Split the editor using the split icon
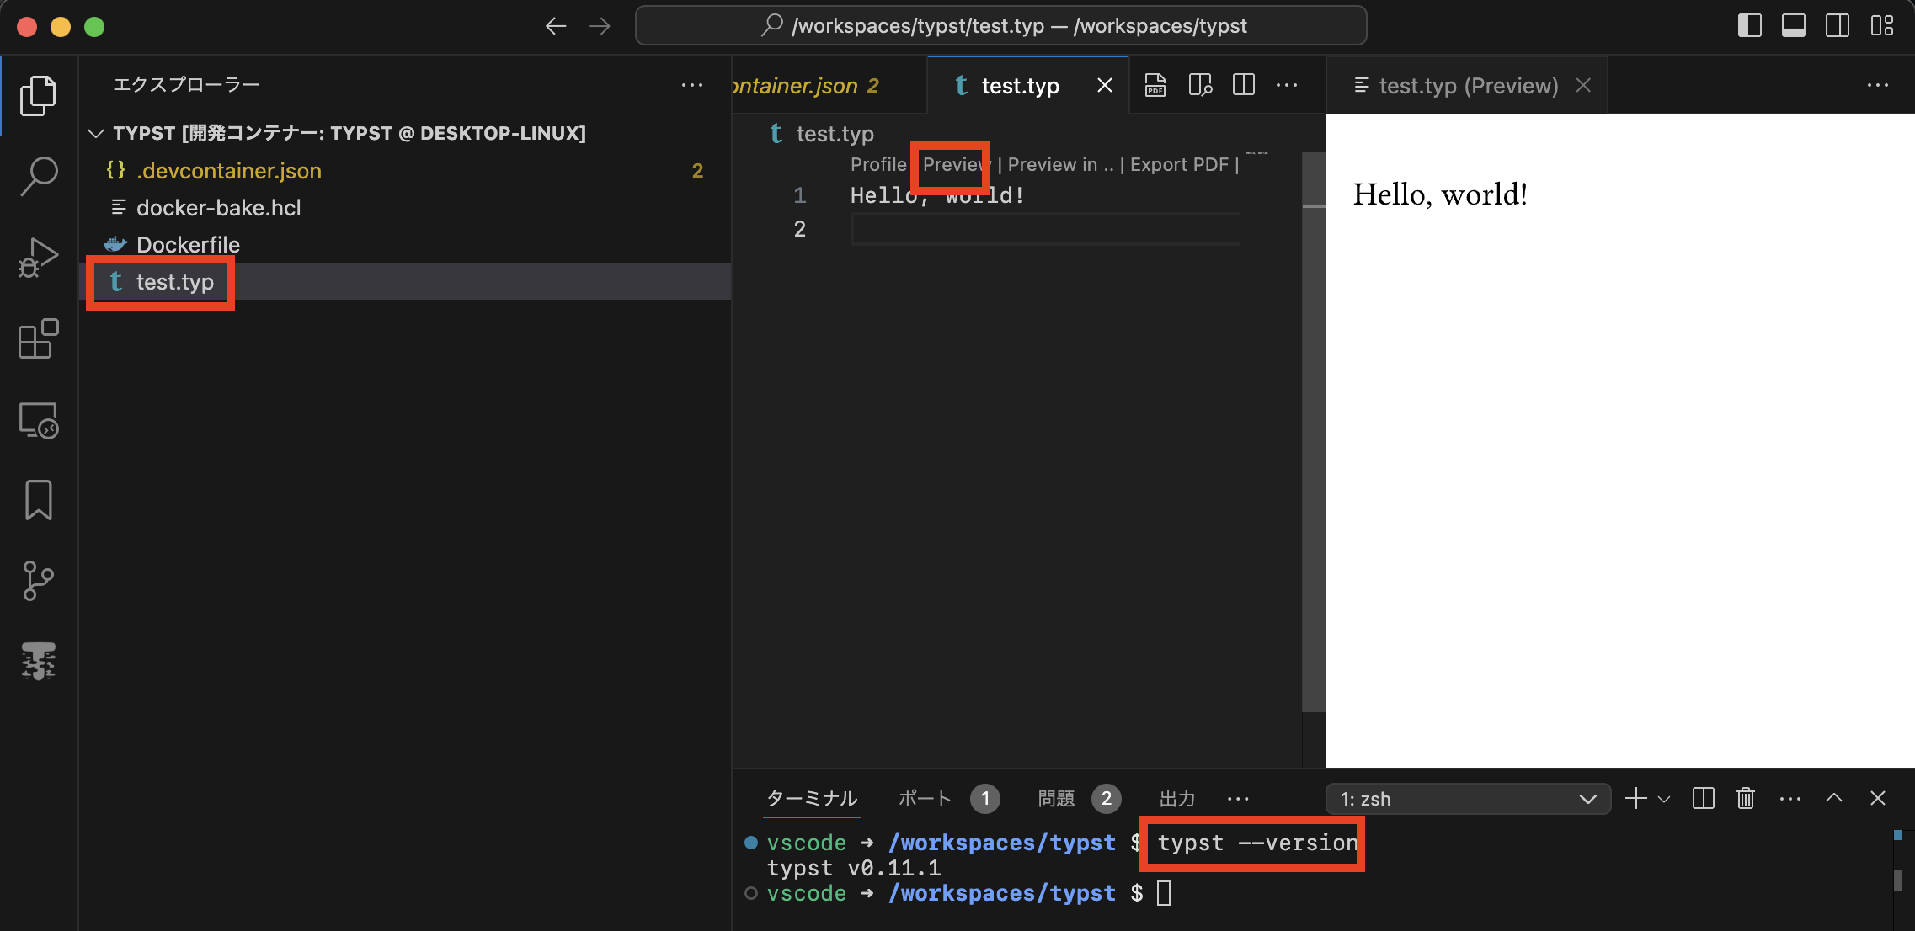Screen dimensions: 1915x931 [1243, 84]
